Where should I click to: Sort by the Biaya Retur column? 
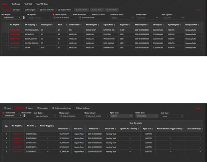click(x=130, y=25)
